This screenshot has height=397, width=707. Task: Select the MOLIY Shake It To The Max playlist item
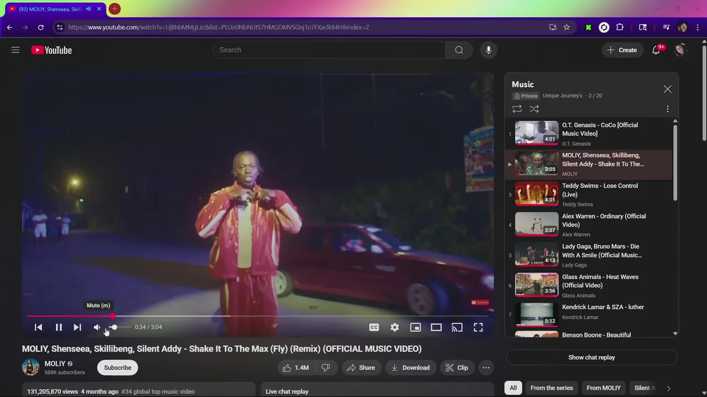(589, 164)
